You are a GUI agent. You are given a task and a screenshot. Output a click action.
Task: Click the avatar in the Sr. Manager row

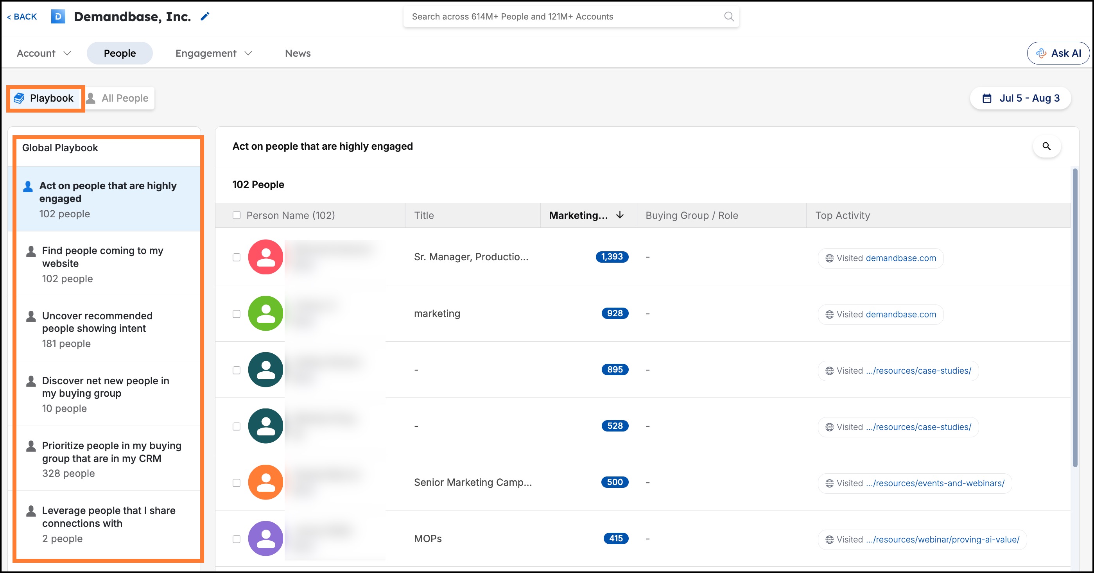(265, 257)
